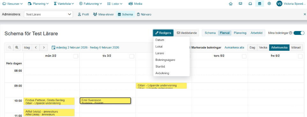This screenshot has height=117, width=307.
Task: Click the Redigera button
Action: [163, 33]
